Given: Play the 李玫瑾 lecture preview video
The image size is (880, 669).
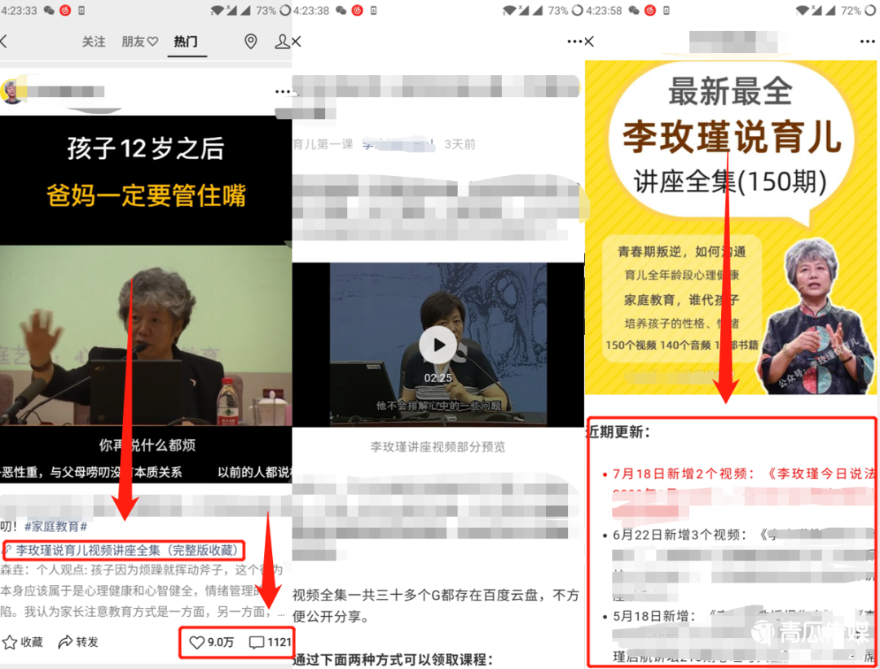Looking at the screenshot, I should [x=438, y=346].
